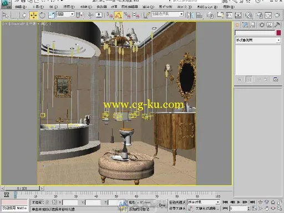Click Configure Modifier Sets icon
Image resolution: width=284 pixels, height=213 pixels.
[276, 79]
